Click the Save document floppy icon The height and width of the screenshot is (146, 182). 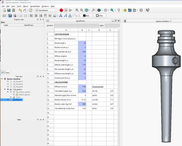(14, 10)
